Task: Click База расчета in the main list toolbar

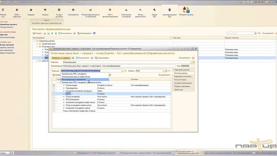Action: pos(65,33)
